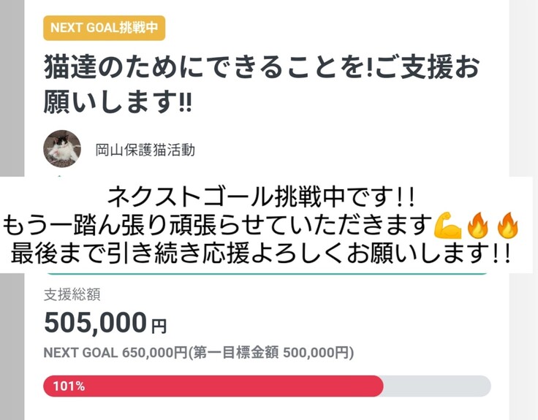Click the cat profile avatar

click(62, 149)
